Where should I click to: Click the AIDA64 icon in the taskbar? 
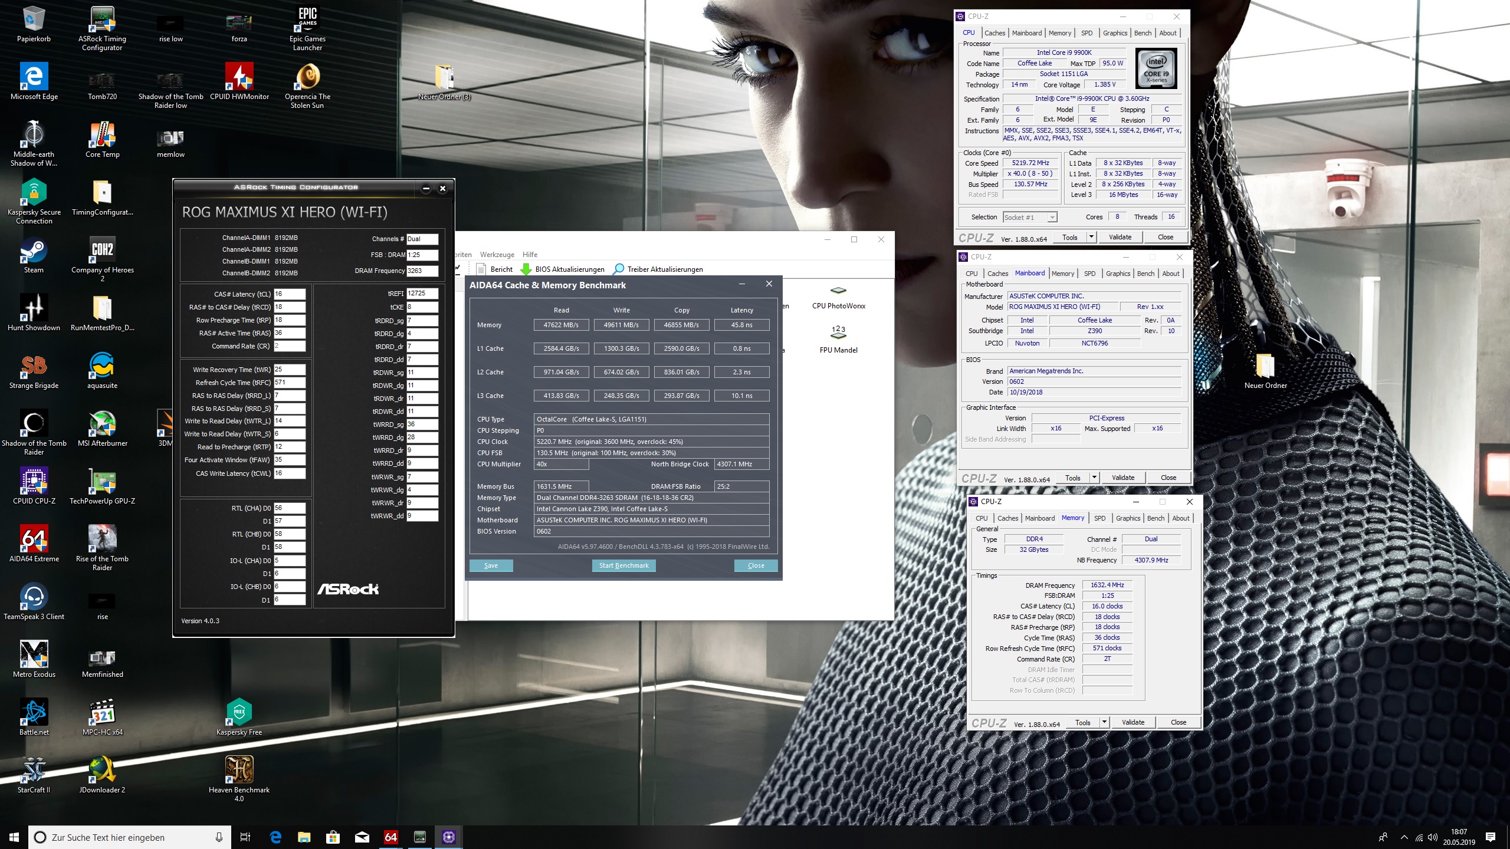390,837
